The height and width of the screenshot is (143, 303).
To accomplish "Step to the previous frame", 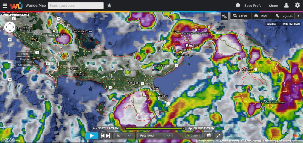I will click(103, 135).
